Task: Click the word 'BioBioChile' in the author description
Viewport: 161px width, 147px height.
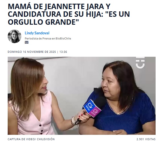Action: [63, 39]
